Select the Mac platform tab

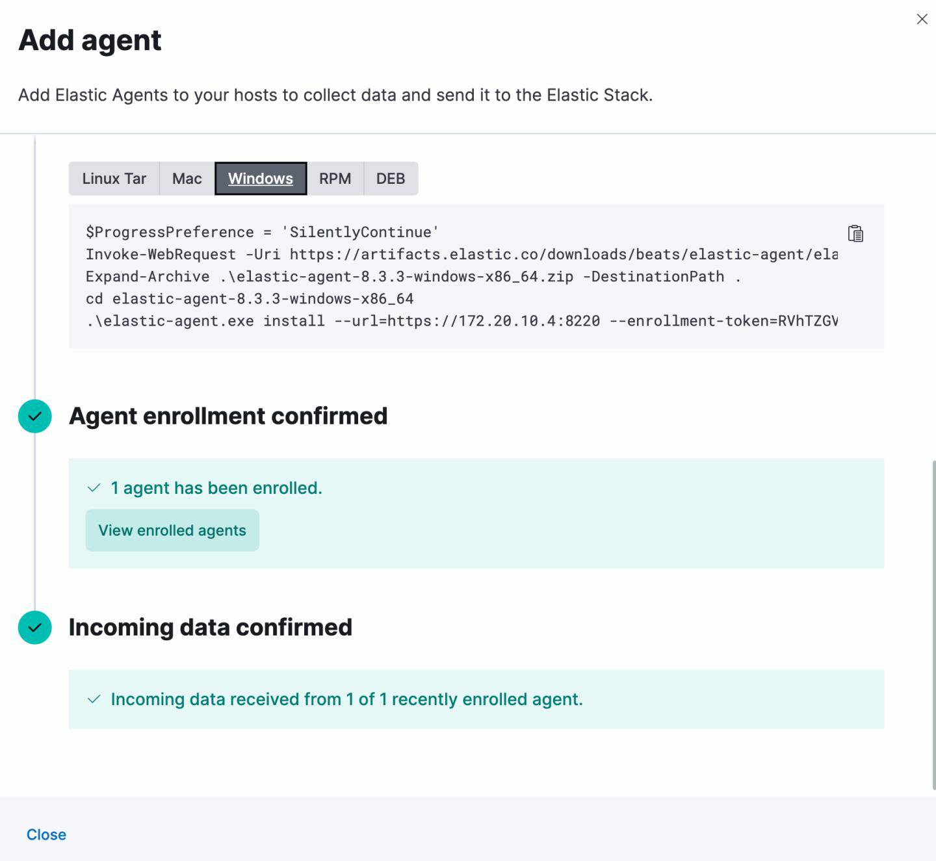[187, 179]
